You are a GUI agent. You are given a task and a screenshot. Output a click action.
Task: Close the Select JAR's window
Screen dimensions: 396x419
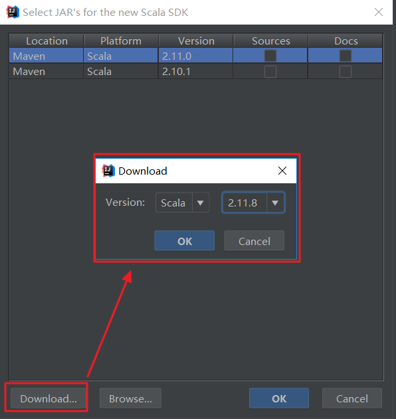379,12
